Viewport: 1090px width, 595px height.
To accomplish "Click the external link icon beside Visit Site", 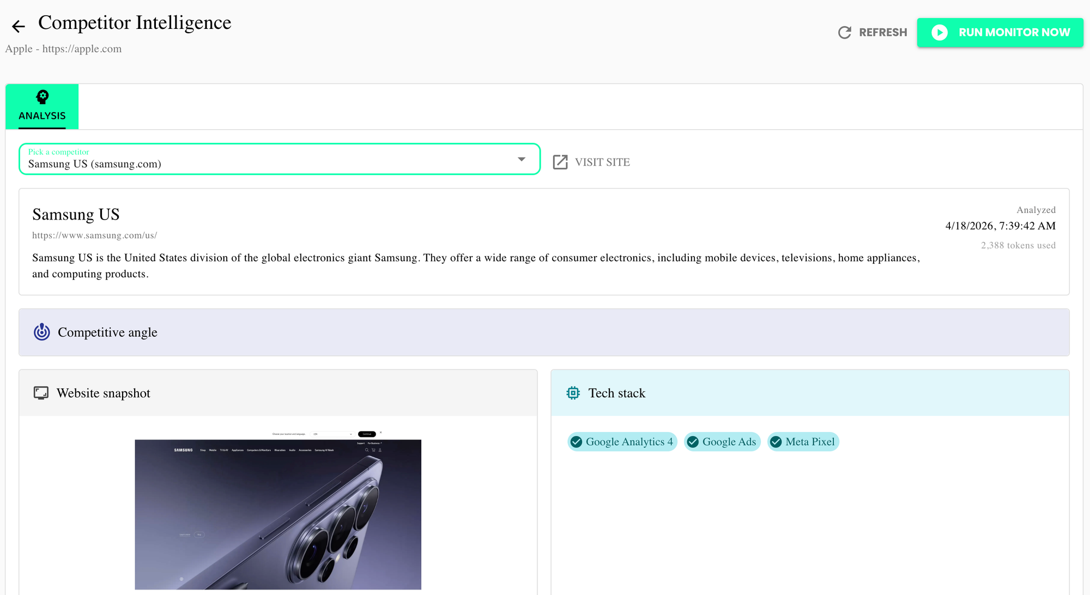I will pos(560,162).
